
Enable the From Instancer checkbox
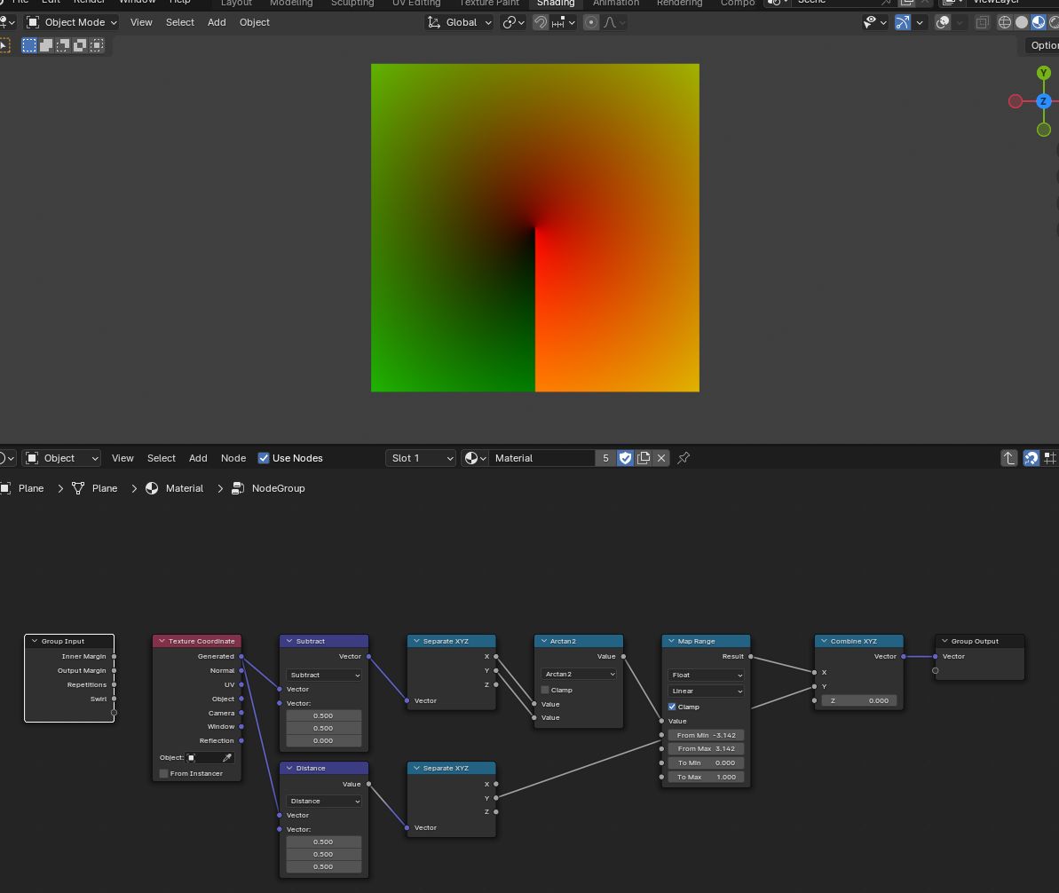pos(163,774)
